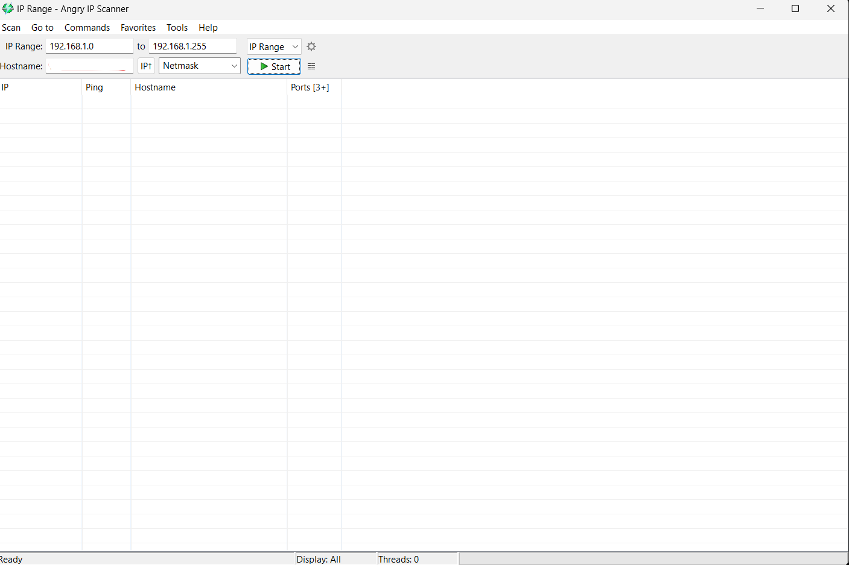This screenshot has width=849, height=565.
Task: Click the IP↑ button beside Hostname
Action: coord(146,66)
